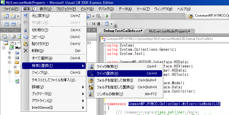Click 'using System.Text;' code line
This screenshot has height=115, width=229.
(126, 54)
